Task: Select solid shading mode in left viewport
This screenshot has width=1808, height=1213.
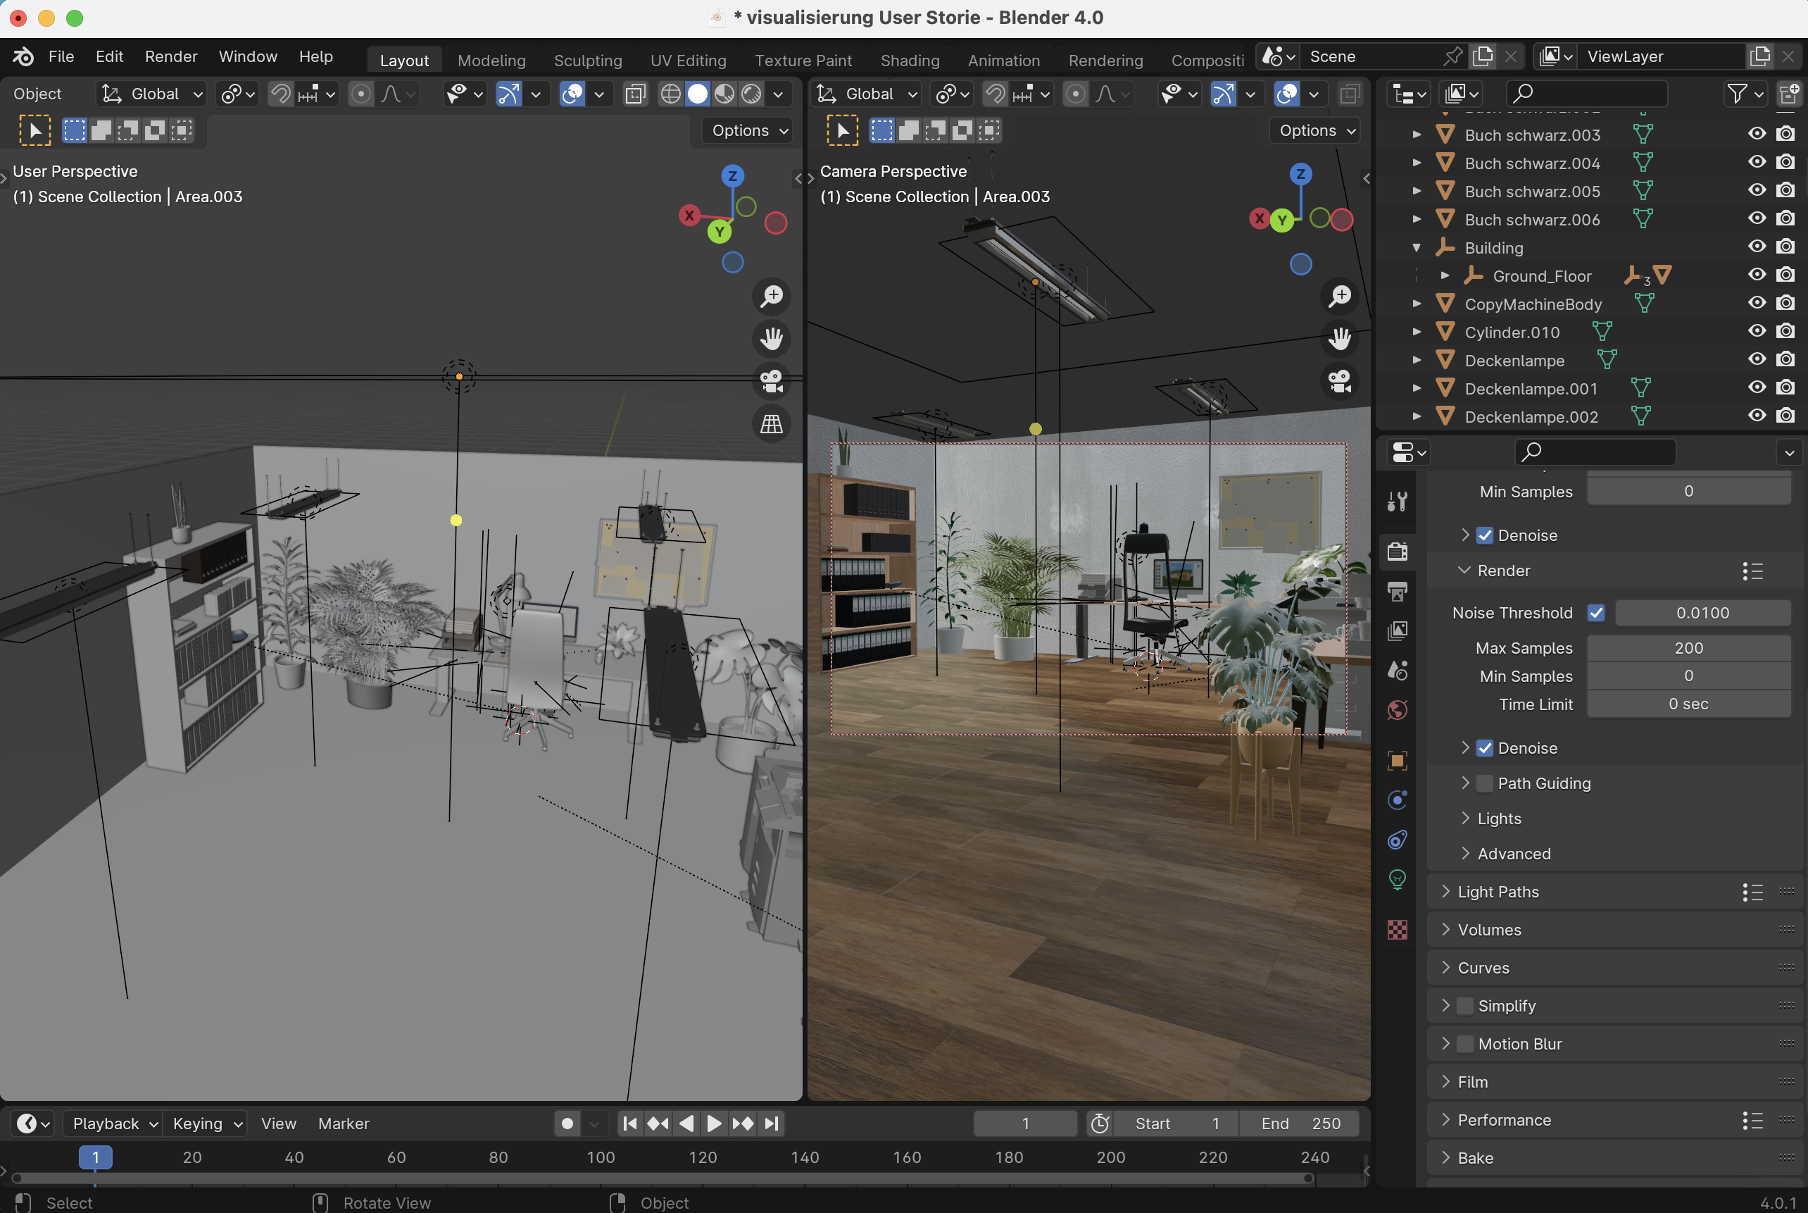Action: tap(698, 94)
